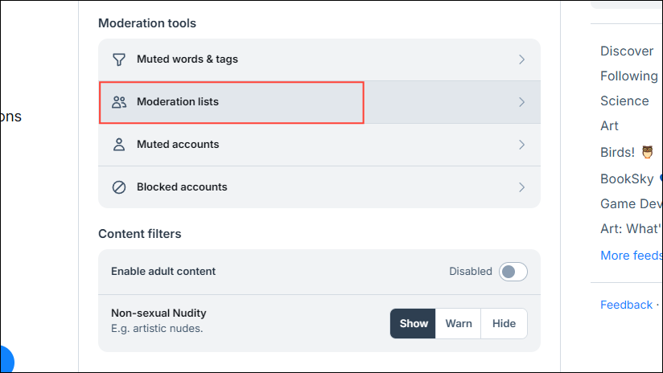Image resolution: width=663 pixels, height=373 pixels.
Task: Toggle the Enable adult content switch
Action: pyautogui.click(x=513, y=272)
